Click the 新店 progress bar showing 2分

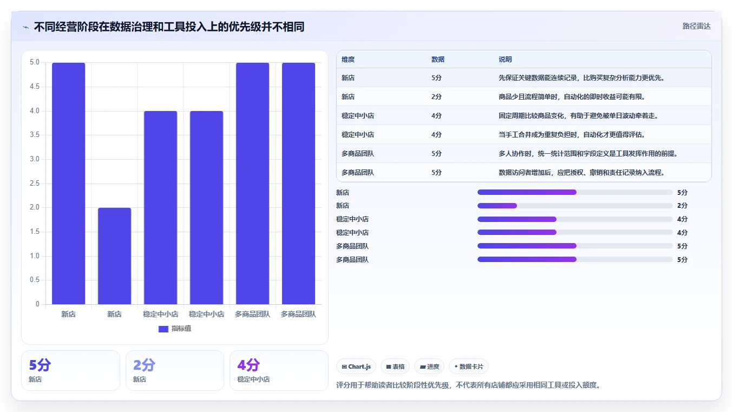click(575, 206)
